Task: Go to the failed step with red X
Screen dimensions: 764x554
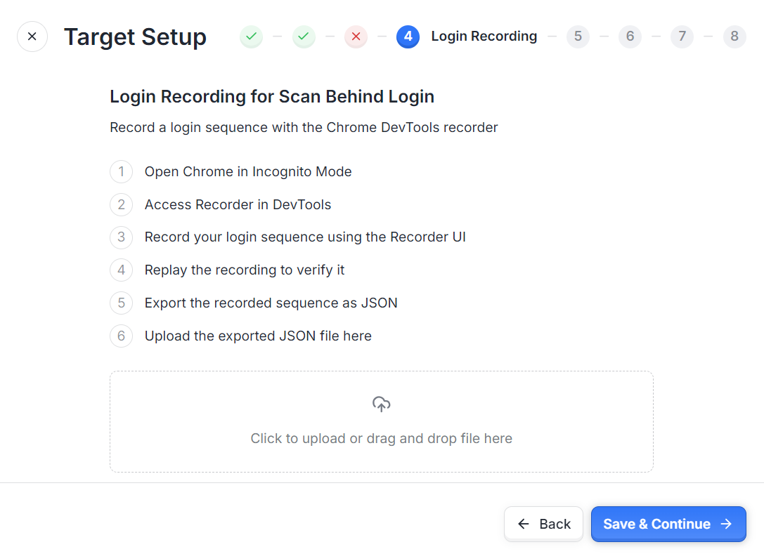Action: pos(356,37)
